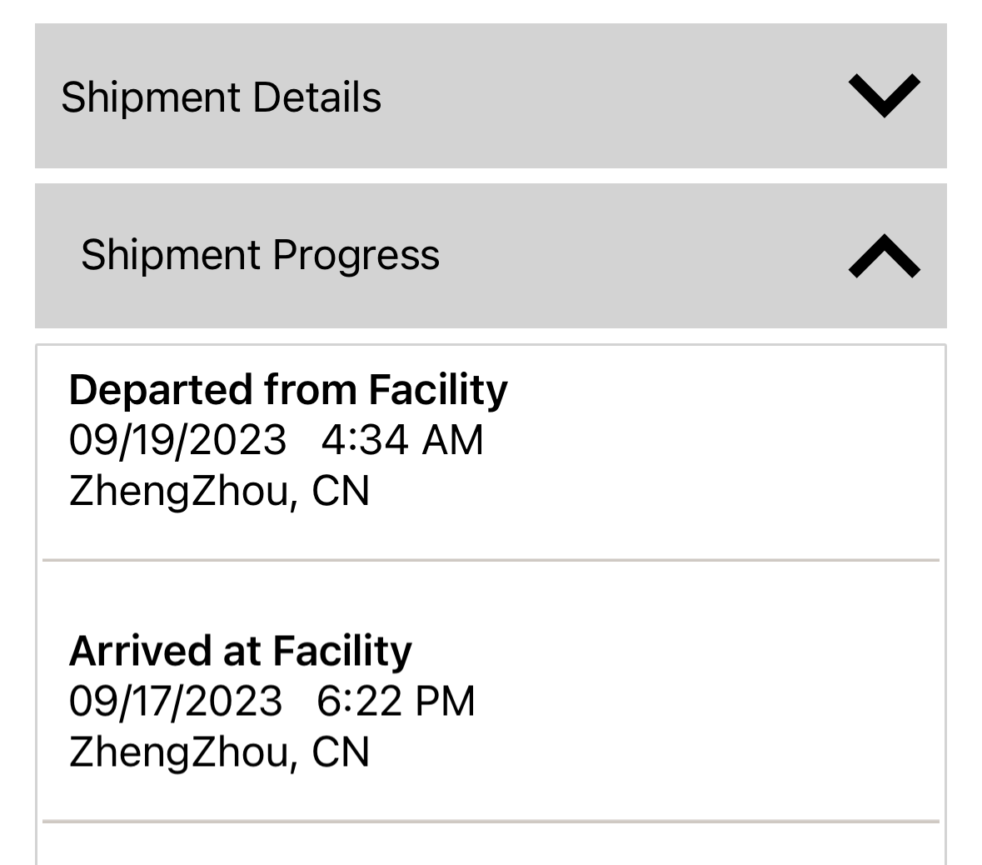Select the Arrived at Facility heading
Image resolution: width=982 pixels, height=865 pixels.
tap(241, 650)
